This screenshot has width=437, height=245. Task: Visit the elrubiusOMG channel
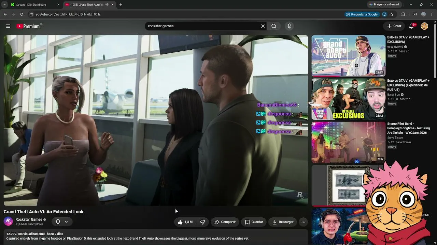point(395,47)
